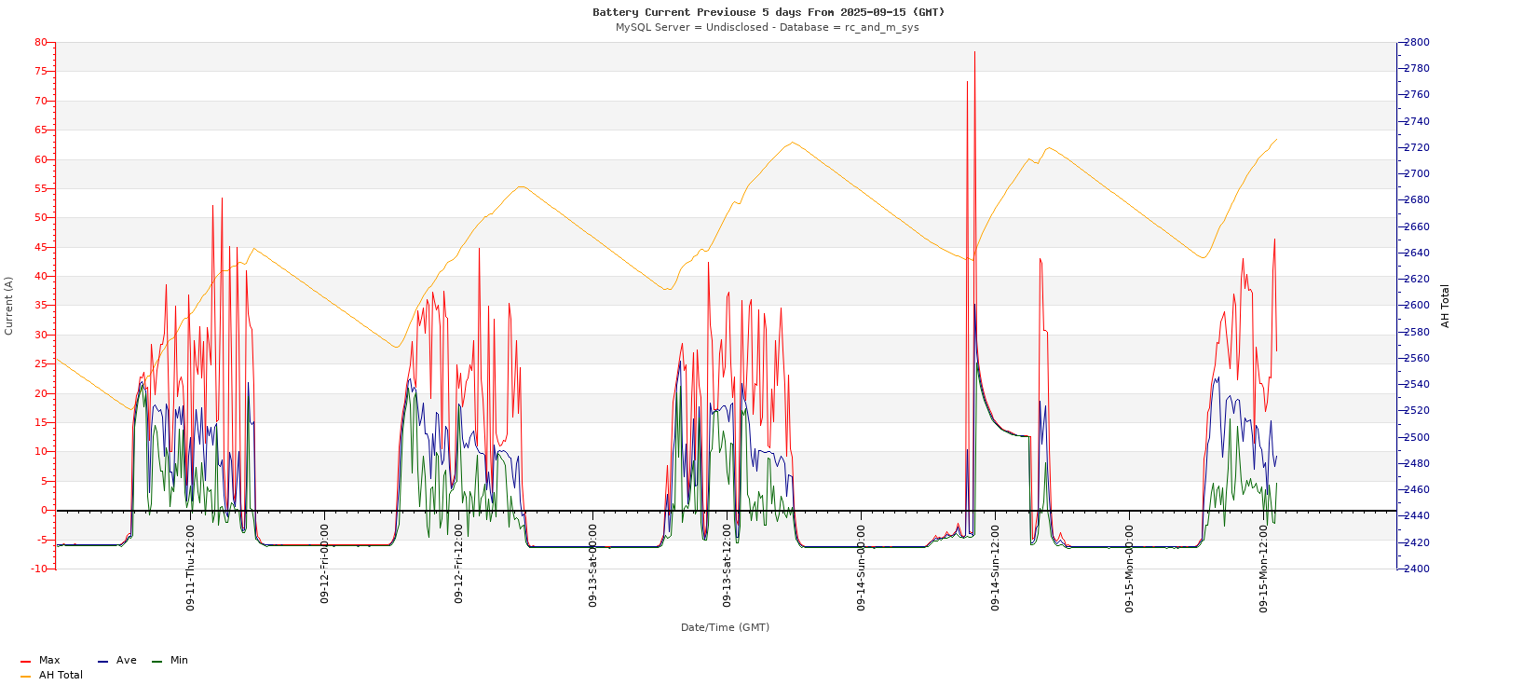Click the right axis value 2460
This screenshot has height=699, width=1537.
click(x=1417, y=489)
